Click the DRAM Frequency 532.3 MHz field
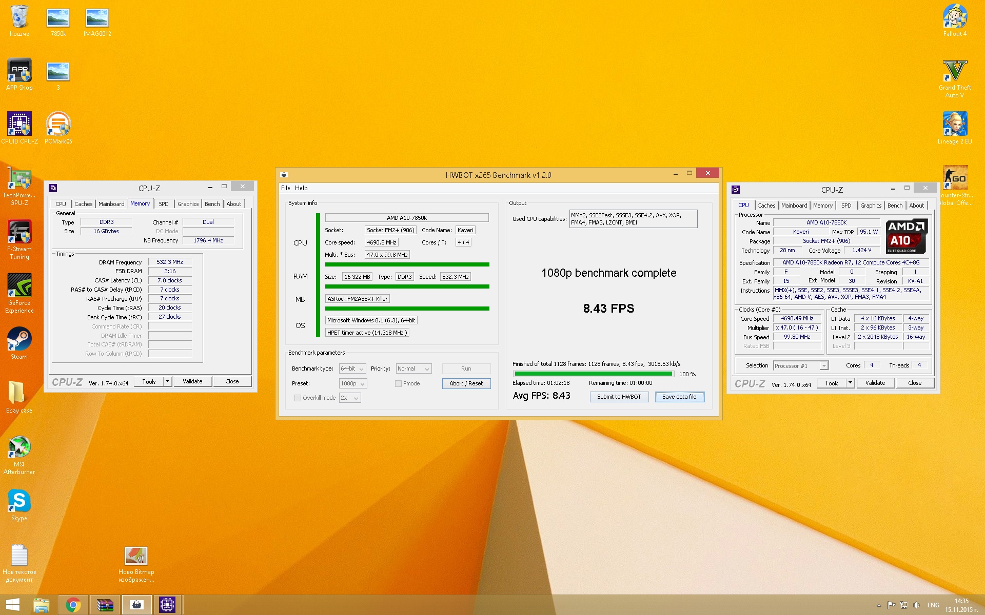 click(170, 262)
